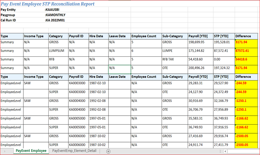Select the STP [YTD] value 29,527.90
Image resolution: width=260 pixels, height=155 pixels.
224,85
